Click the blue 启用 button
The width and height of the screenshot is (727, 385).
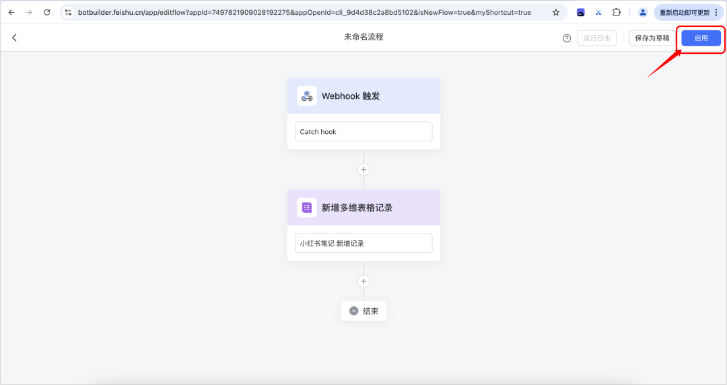[701, 38]
